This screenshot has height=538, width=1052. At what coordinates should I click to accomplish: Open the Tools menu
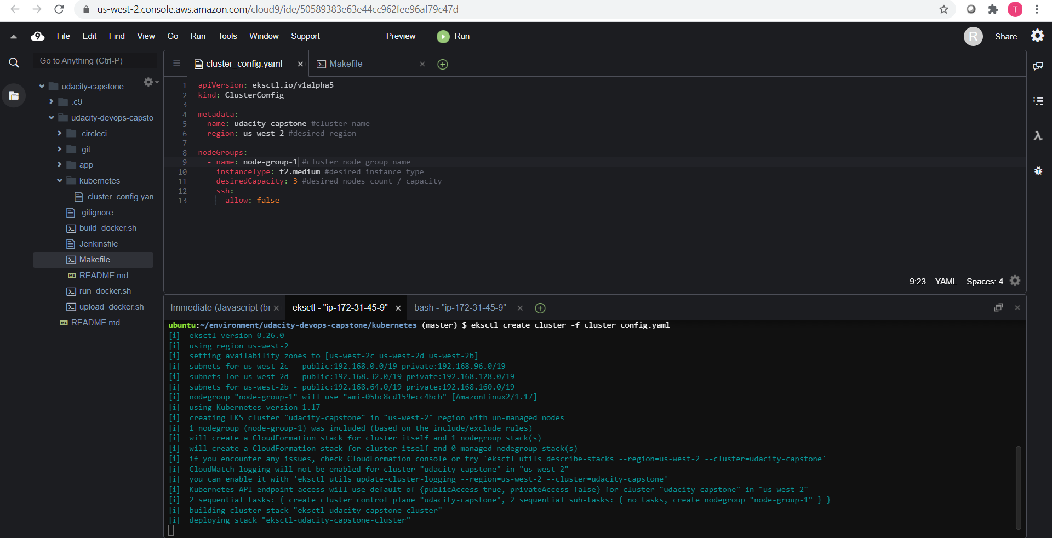(x=227, y=36)
